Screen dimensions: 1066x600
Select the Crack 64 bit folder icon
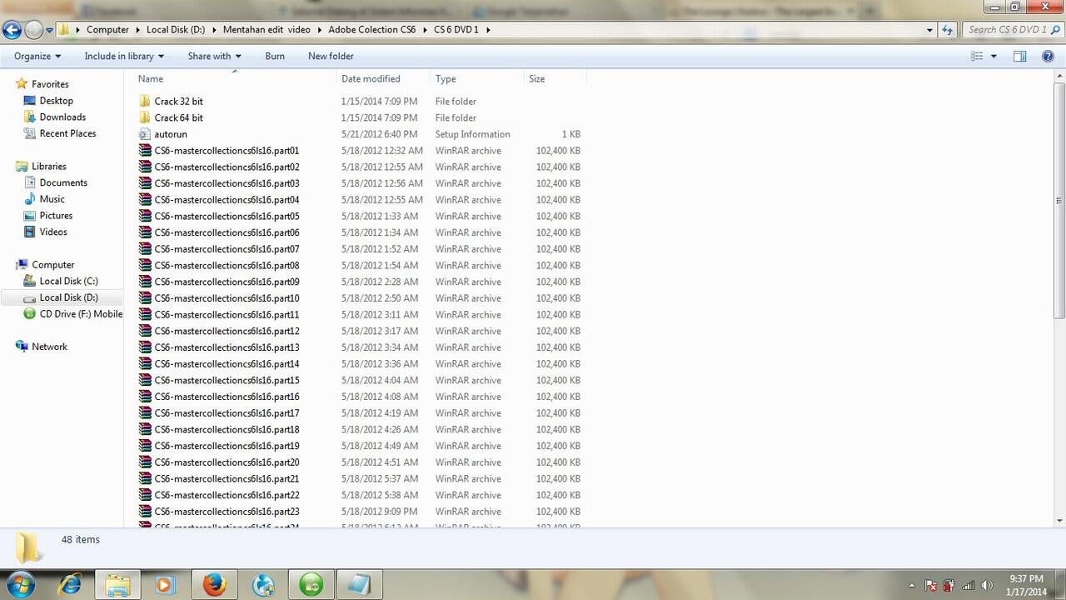[145, 117]
